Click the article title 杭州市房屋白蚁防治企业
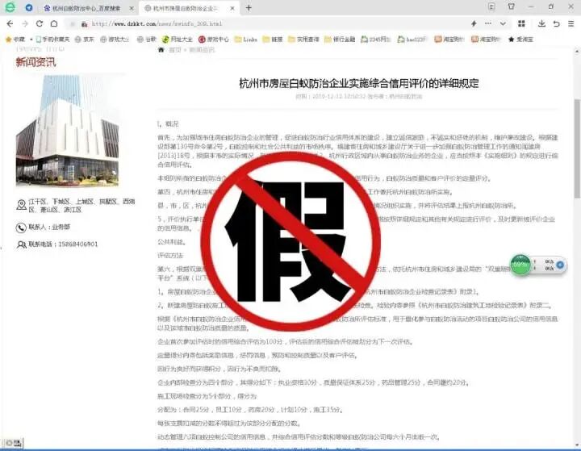The image size is (581, 451). 358,83
